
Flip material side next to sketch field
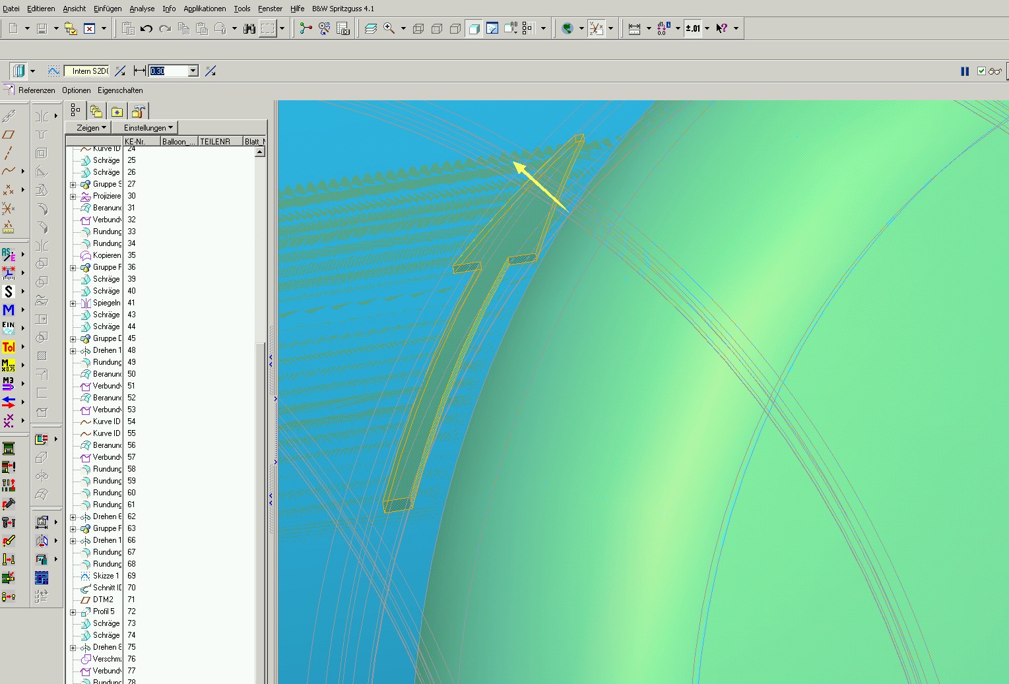(x=120, y=71)
